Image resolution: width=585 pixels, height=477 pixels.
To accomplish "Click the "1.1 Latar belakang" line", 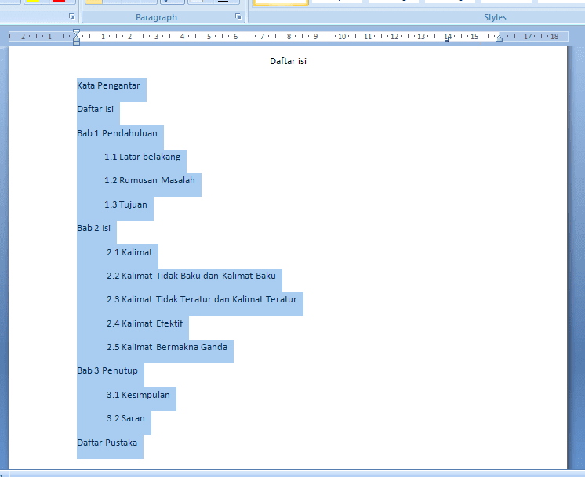I will [142, 157].
